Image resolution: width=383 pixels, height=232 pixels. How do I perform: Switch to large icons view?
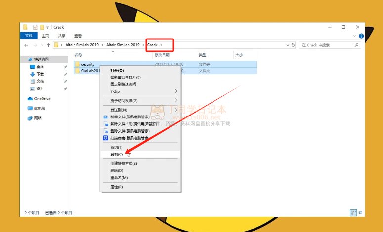pos(360,213)
